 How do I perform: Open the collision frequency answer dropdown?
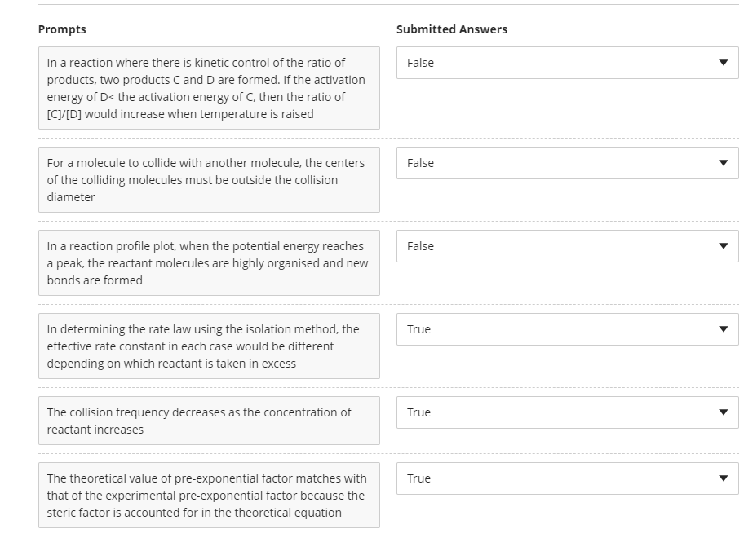point(566,412)
